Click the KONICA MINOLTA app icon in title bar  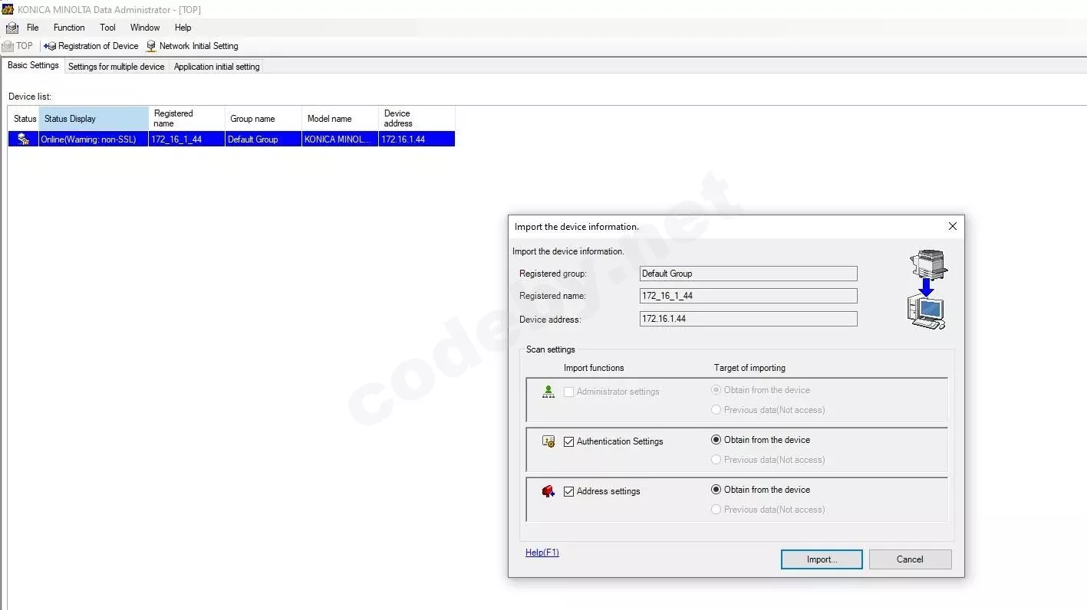[x=8, y=9]
